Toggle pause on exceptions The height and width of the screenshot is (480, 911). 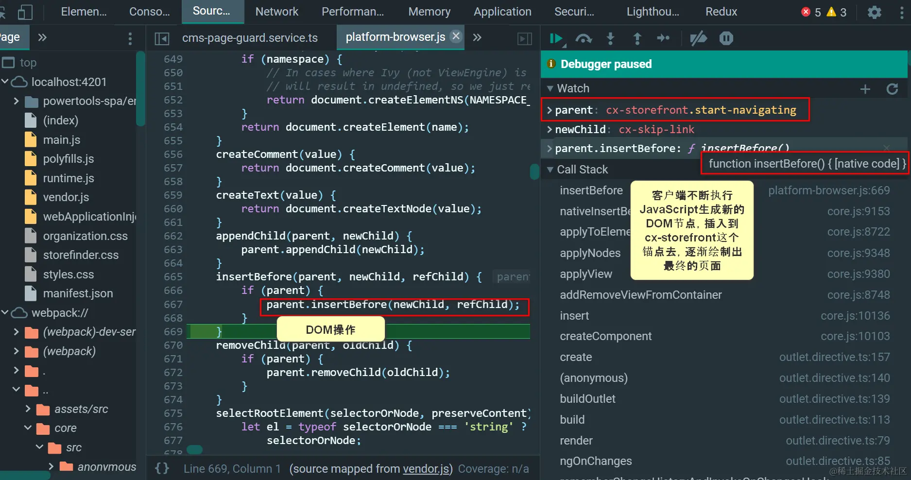pyautogui.click(x=726, y=38)
